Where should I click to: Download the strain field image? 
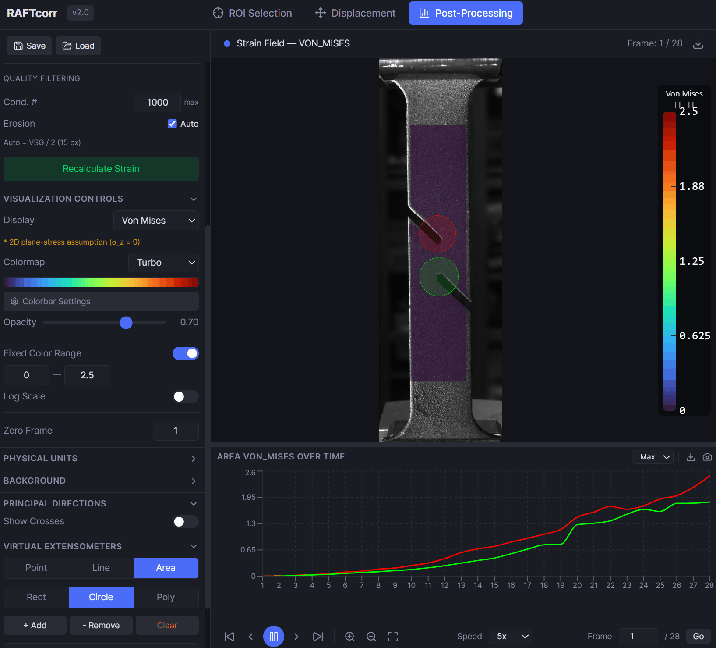point(698,44)
